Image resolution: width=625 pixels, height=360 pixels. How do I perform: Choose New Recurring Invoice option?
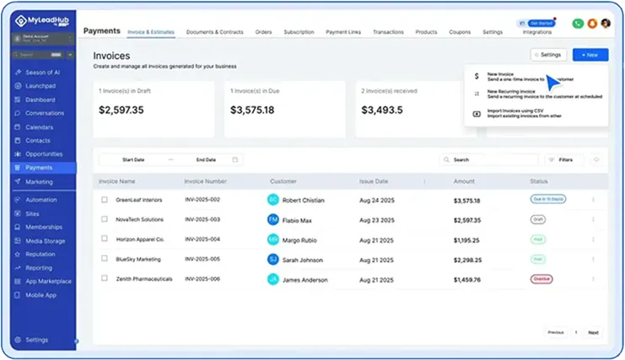pyautogui.click(x=536, y=94)
